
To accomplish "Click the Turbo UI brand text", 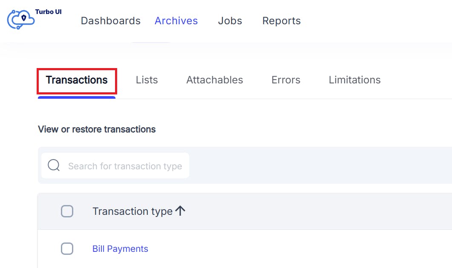I will click(x=48, y=12).
